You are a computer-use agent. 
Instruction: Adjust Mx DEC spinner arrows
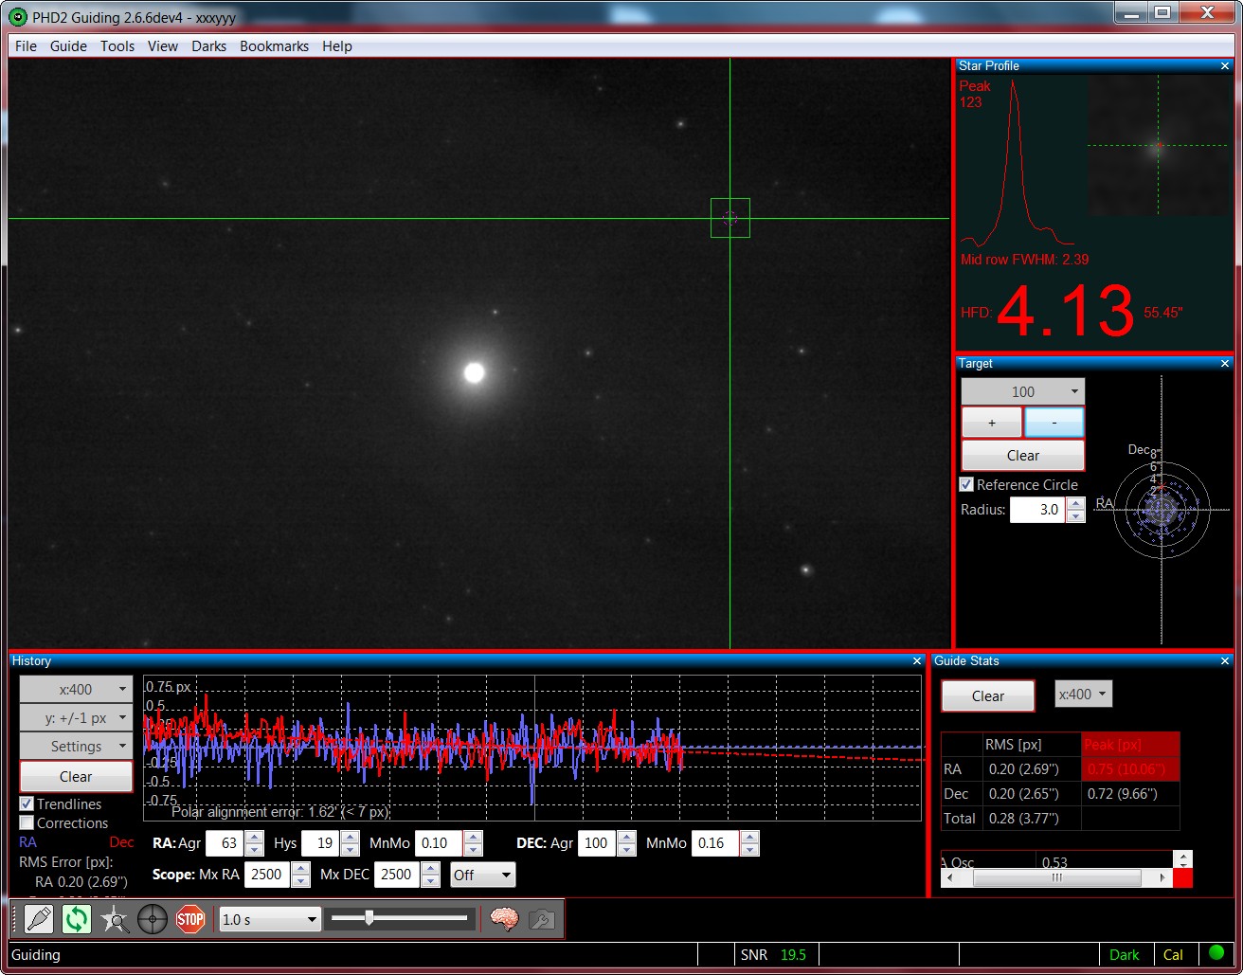click(x=431, y=875)
